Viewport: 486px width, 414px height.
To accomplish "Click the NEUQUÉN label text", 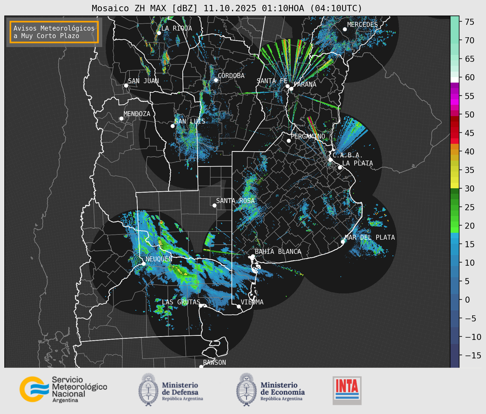I will point(159,259).
